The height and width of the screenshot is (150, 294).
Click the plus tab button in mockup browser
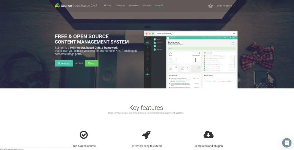click(x=234, y=34)
